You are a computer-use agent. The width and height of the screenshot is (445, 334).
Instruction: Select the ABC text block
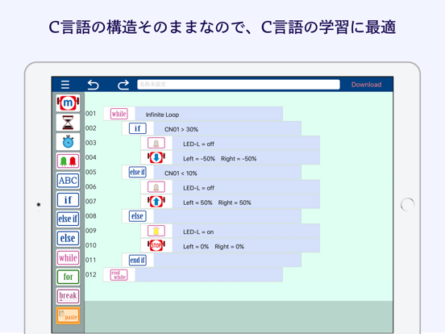click(x=68, y=181)
